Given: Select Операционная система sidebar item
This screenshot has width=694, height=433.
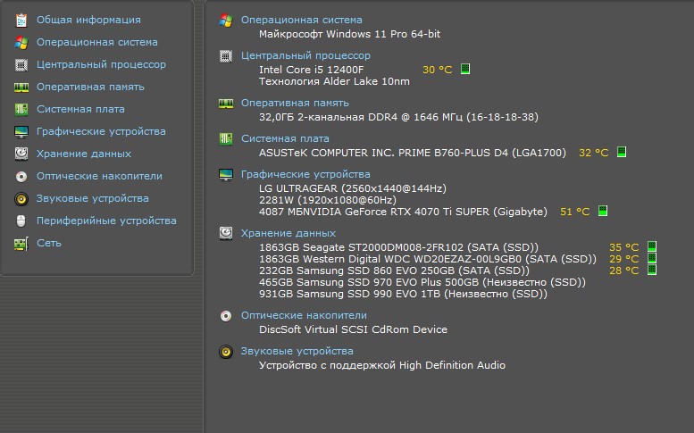Looking at the screenshot, I should (97, 42).
